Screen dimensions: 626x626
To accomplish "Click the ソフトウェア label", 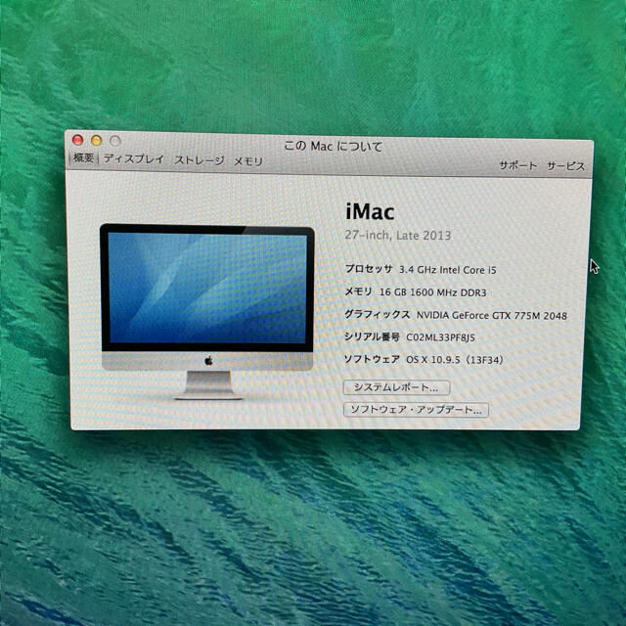I will point(372,359).
